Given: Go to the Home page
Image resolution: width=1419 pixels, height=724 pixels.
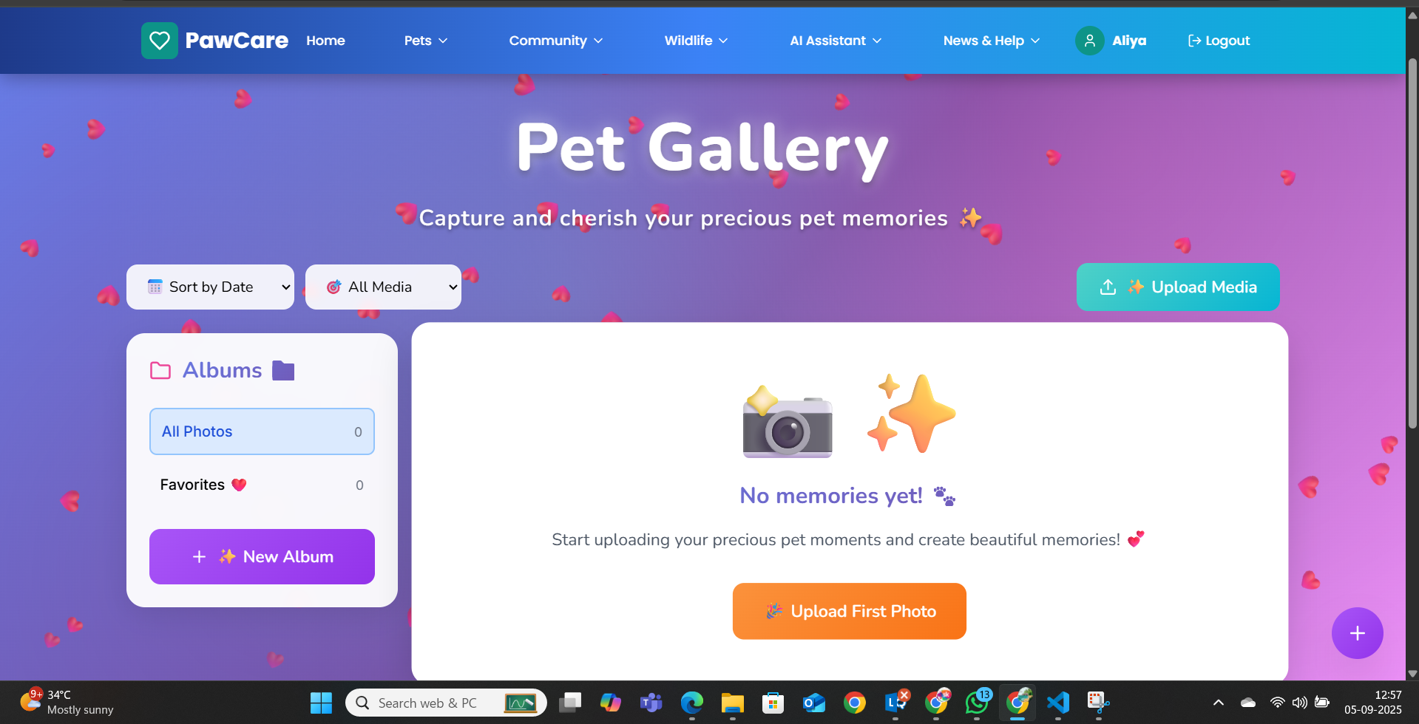Looking at the screenshot, I should [325, 41].
